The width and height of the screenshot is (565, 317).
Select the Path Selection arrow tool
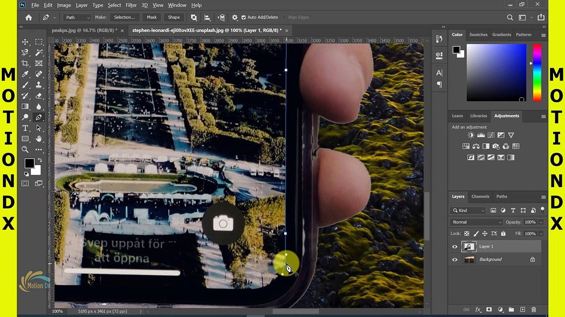point(39,128)
